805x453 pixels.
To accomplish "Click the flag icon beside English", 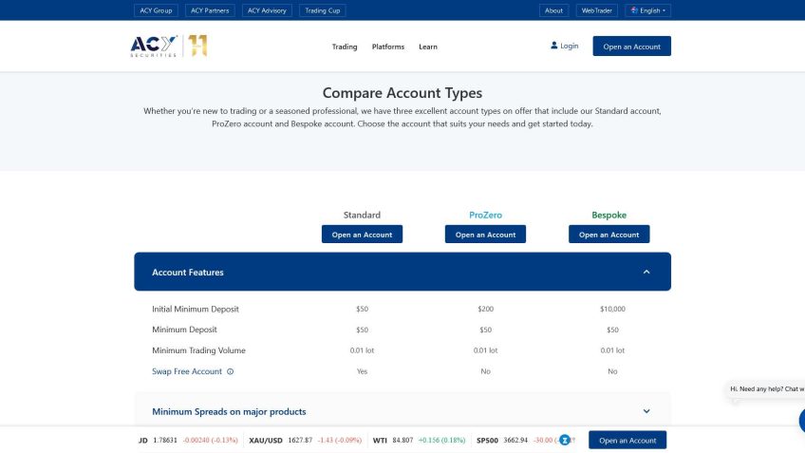I will 633,10.
